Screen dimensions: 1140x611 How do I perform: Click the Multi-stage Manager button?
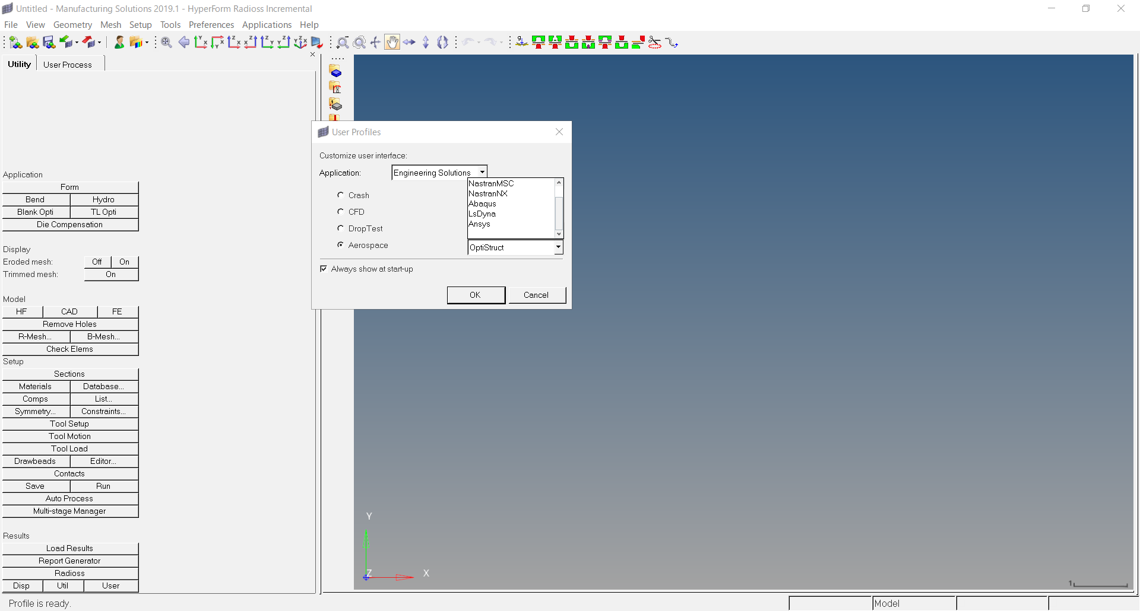pos(70,511)
